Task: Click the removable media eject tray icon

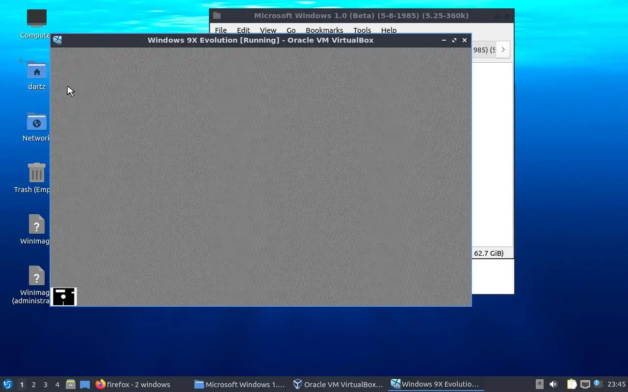Action: (539, 384)
